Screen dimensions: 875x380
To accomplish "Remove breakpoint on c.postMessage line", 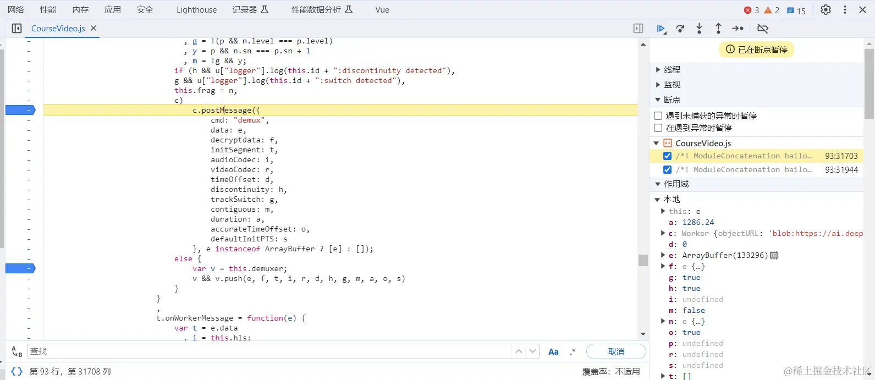I will coord(20,110).
